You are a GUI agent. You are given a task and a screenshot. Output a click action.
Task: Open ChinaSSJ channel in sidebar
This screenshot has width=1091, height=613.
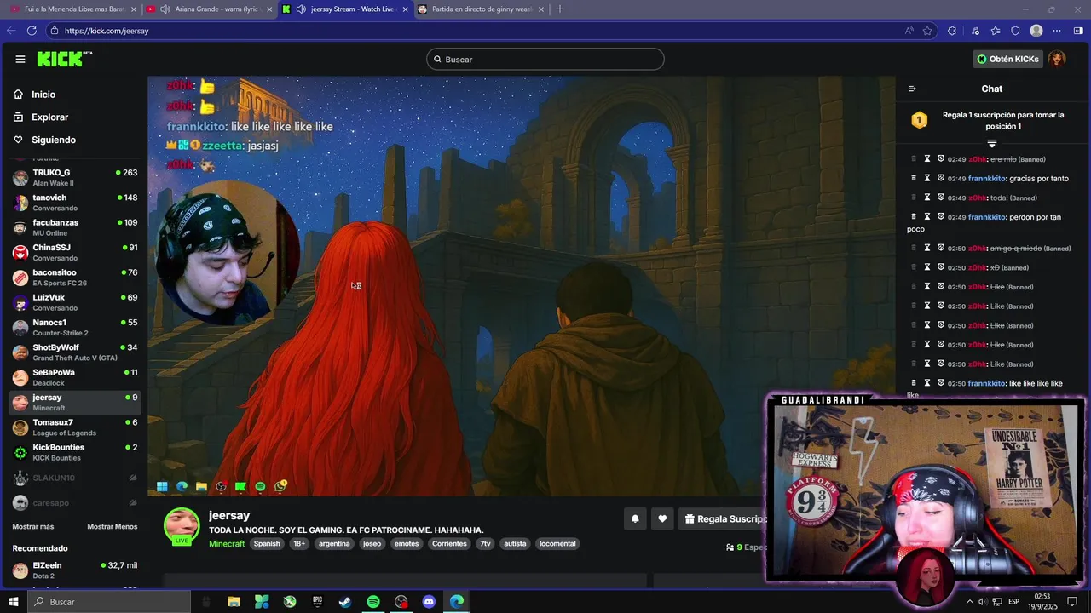point(74,252)
